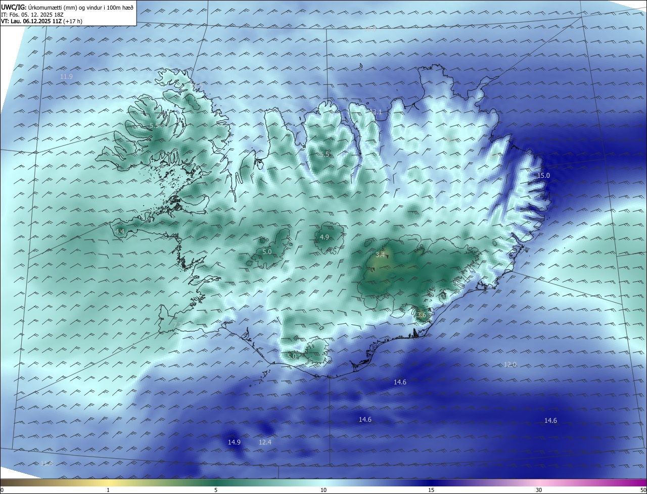Click the 12.0 value label over the ocean

511,364
